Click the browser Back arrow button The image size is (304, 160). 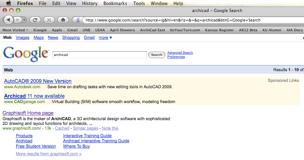pos(8,20)
